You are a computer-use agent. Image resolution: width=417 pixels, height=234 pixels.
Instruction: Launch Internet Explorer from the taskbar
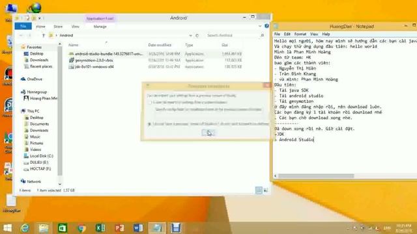point(25,228)
